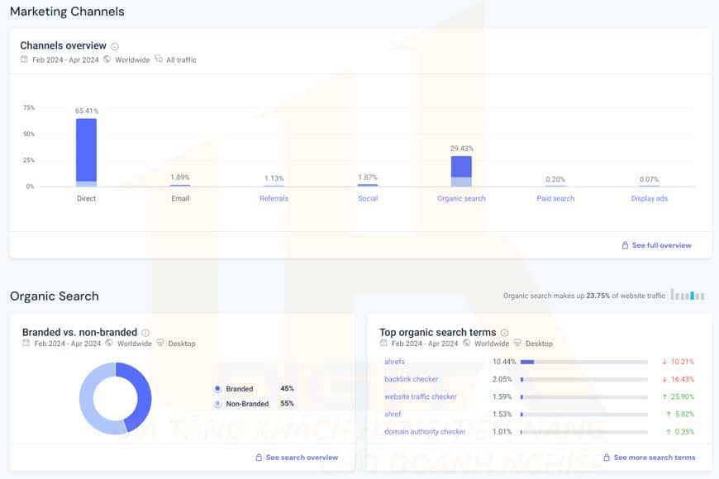Click the globe icon in Channels overview

point(107,59)
